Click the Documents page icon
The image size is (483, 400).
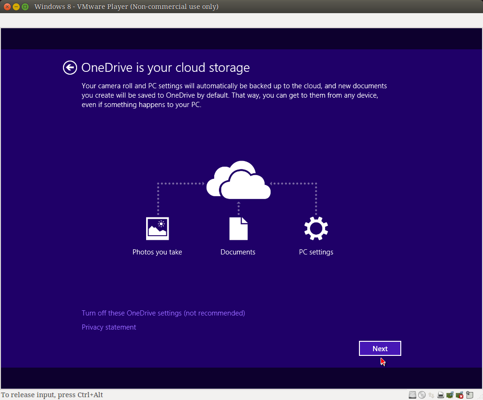[238, 229]
